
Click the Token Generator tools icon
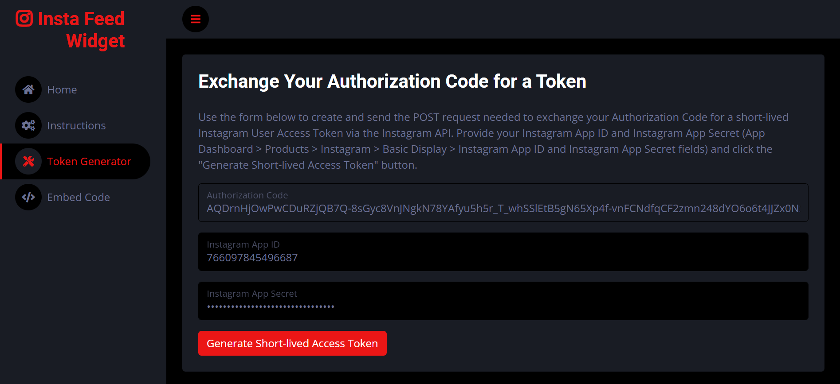[28, 161]
